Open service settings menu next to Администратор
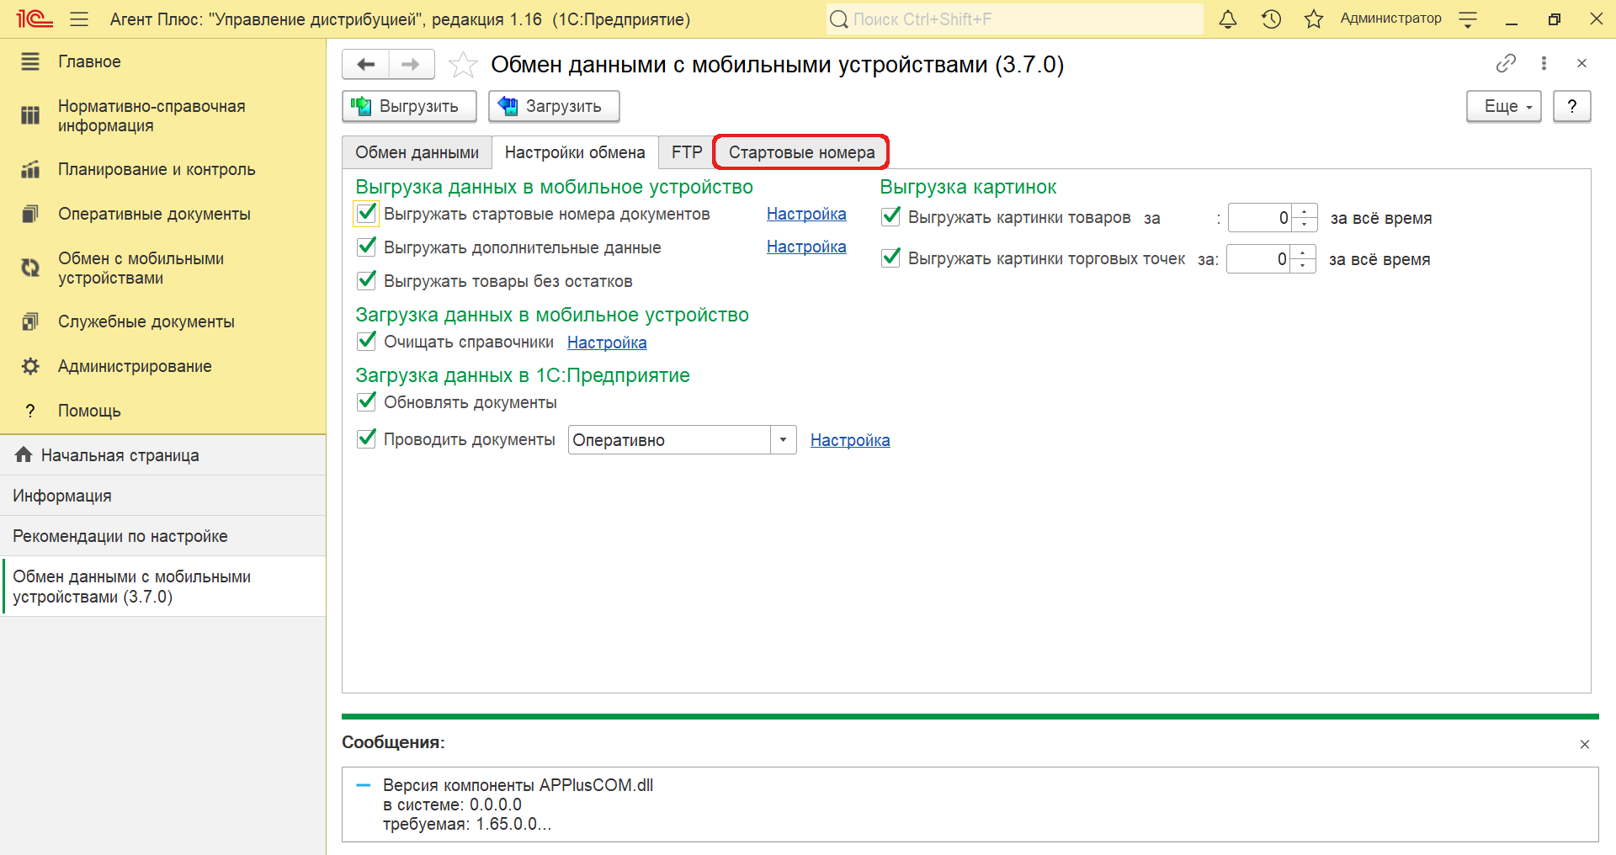 click(1468, 19)
